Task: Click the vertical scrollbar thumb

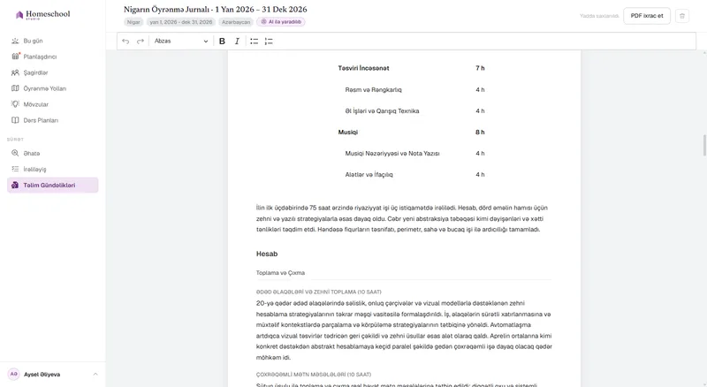Action: [x=704, y=145]
